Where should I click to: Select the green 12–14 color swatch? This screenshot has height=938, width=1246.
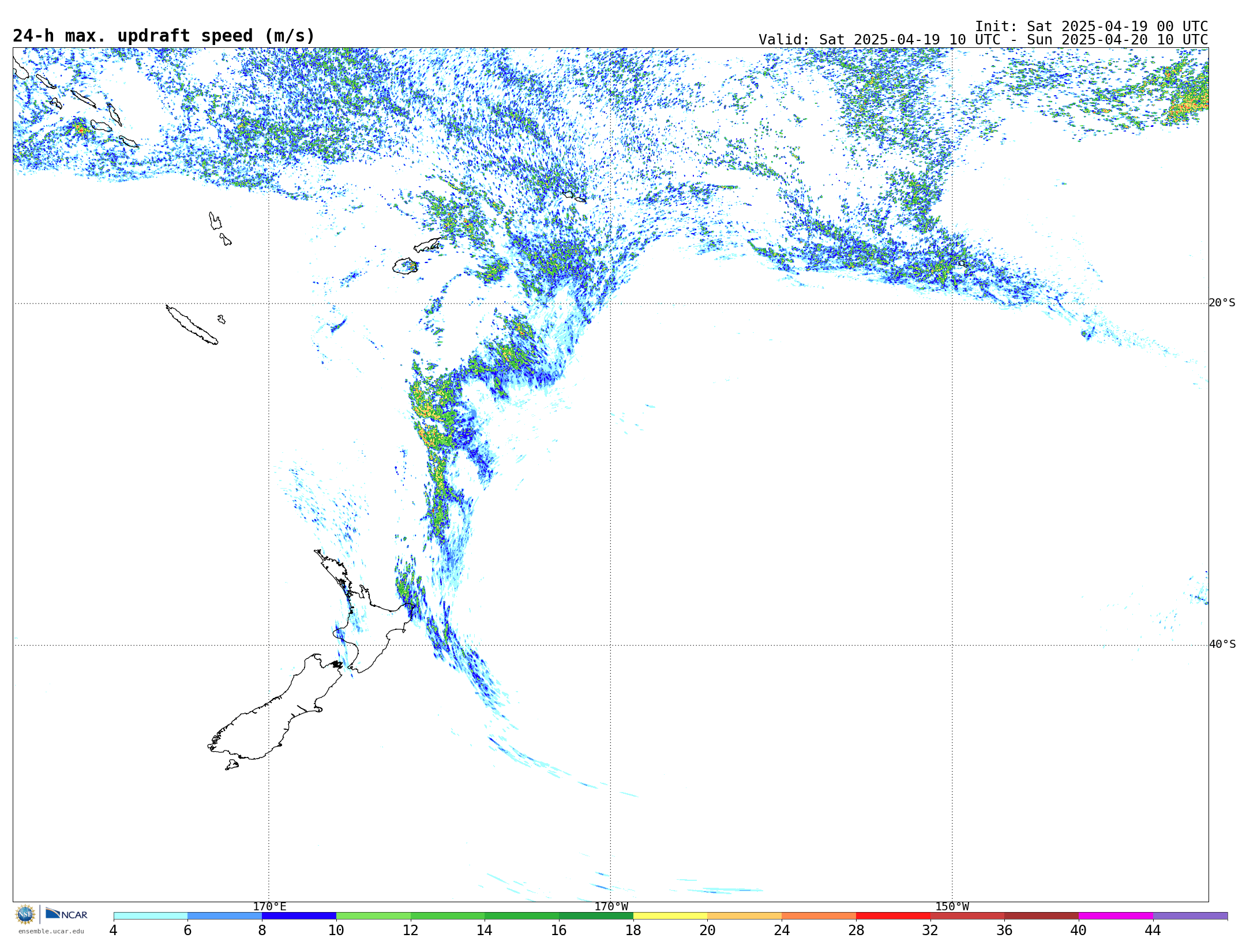coord(448,916)
